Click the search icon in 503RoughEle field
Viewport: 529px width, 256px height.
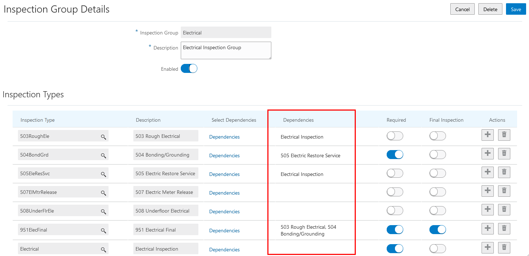click(103, 137)
